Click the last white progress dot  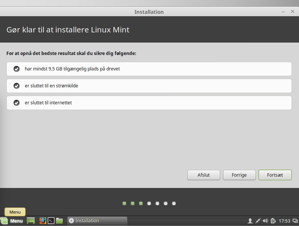[x=174, y=203]
